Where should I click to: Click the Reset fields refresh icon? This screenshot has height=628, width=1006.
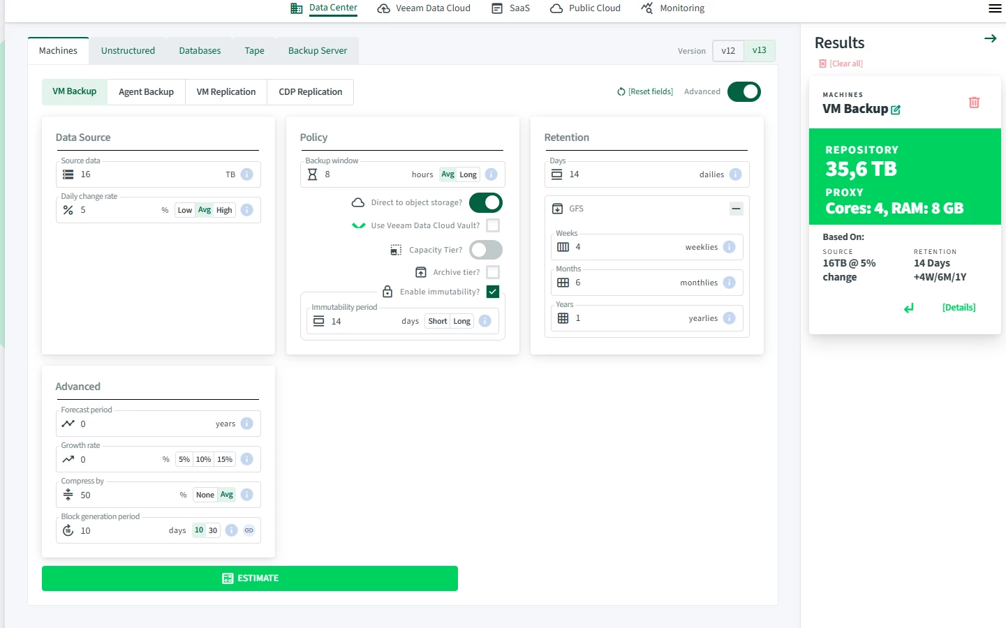click(x=621, y=91)
